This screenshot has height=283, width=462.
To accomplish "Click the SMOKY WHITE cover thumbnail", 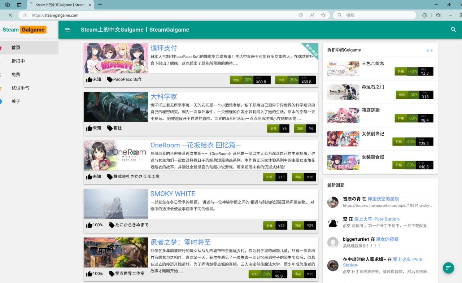I will 116,204.
